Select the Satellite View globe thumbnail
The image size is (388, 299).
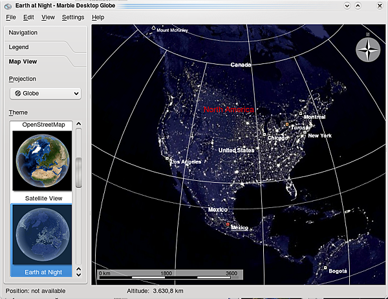pyautogui.click(x=42, y=161)
